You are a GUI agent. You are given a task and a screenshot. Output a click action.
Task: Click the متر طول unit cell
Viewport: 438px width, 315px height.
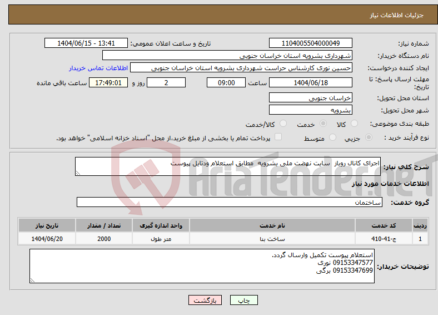pos(161,239)
